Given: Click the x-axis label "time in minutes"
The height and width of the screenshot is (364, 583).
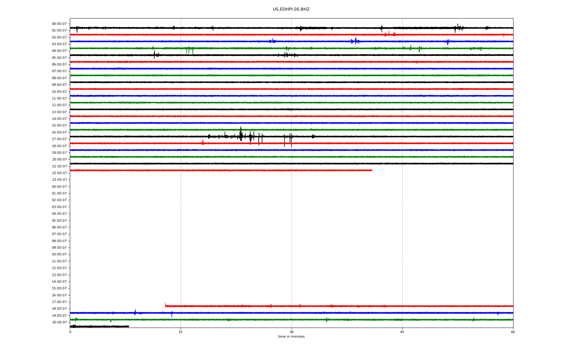Looking at the screenshot, I should pos(291,337).
